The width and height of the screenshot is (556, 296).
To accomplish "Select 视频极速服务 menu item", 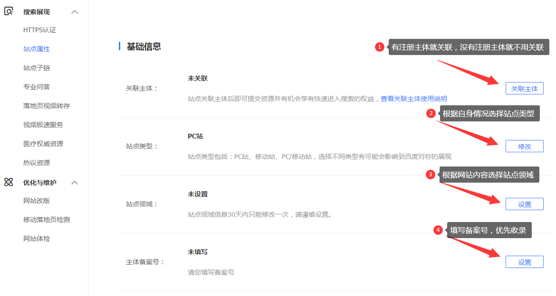I will pyautogui.click(x=43, y=125).
